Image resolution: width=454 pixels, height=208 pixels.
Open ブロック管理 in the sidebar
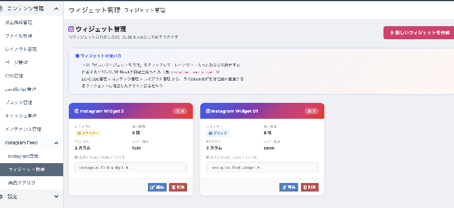click(x=19, y=102)
